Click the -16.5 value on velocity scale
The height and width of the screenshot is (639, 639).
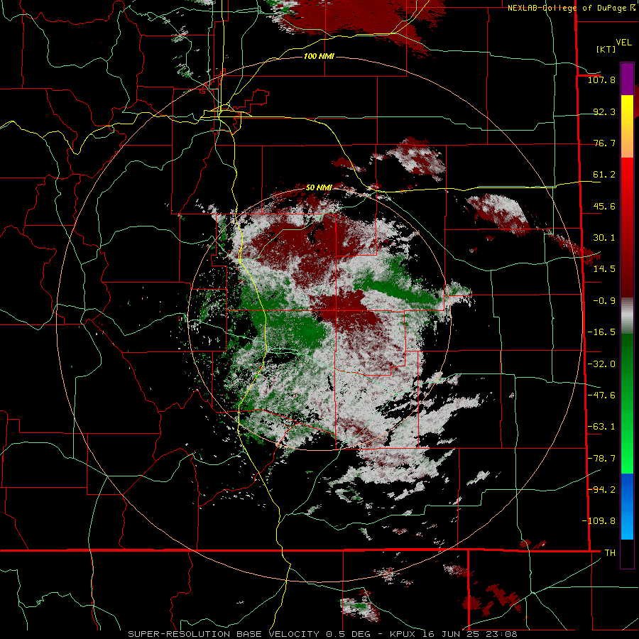click(601, 332)
